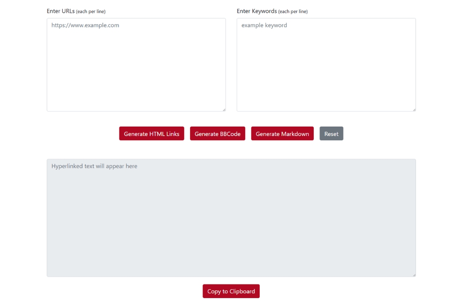The width and height of the screenshot is (463, 306).
Task: Click the https://www.example.com placeholder text
Action: click(85, 25)
